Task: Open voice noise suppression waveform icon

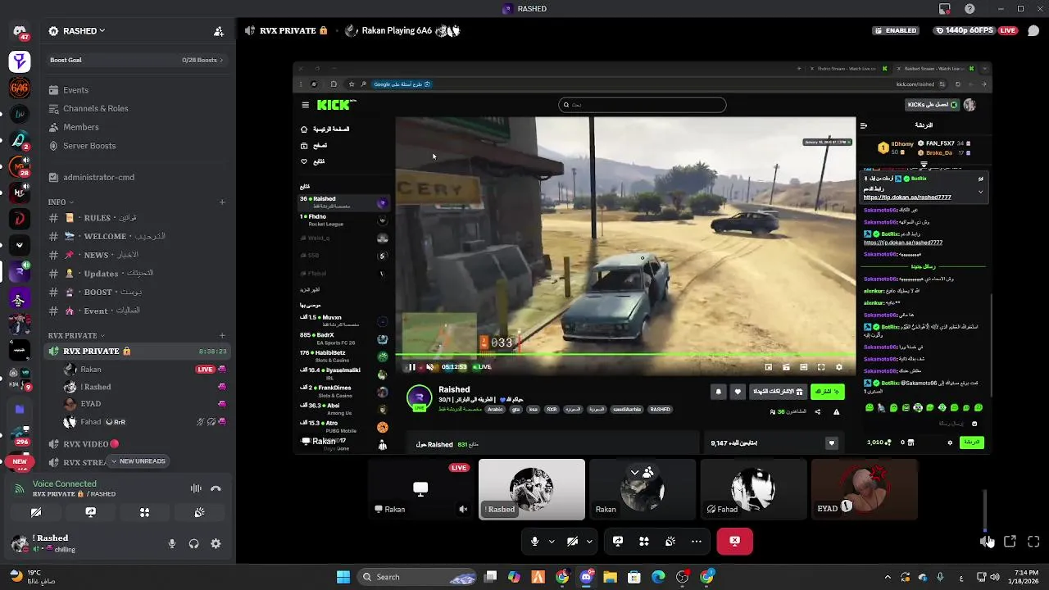Action: click(x=196, y=488)
